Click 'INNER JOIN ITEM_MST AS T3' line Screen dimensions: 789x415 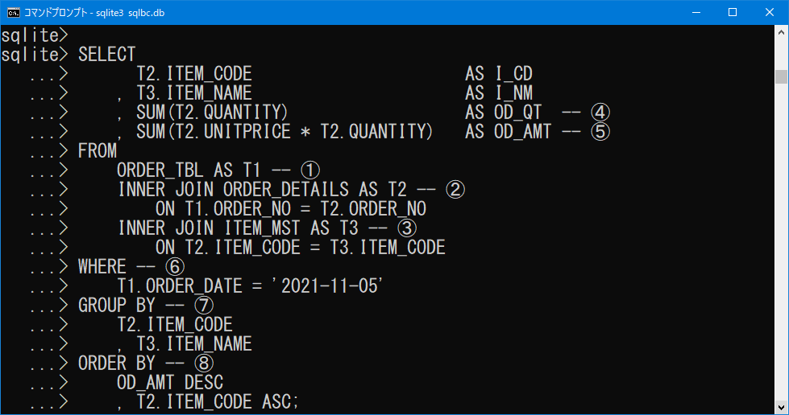[x=238, y=228]
